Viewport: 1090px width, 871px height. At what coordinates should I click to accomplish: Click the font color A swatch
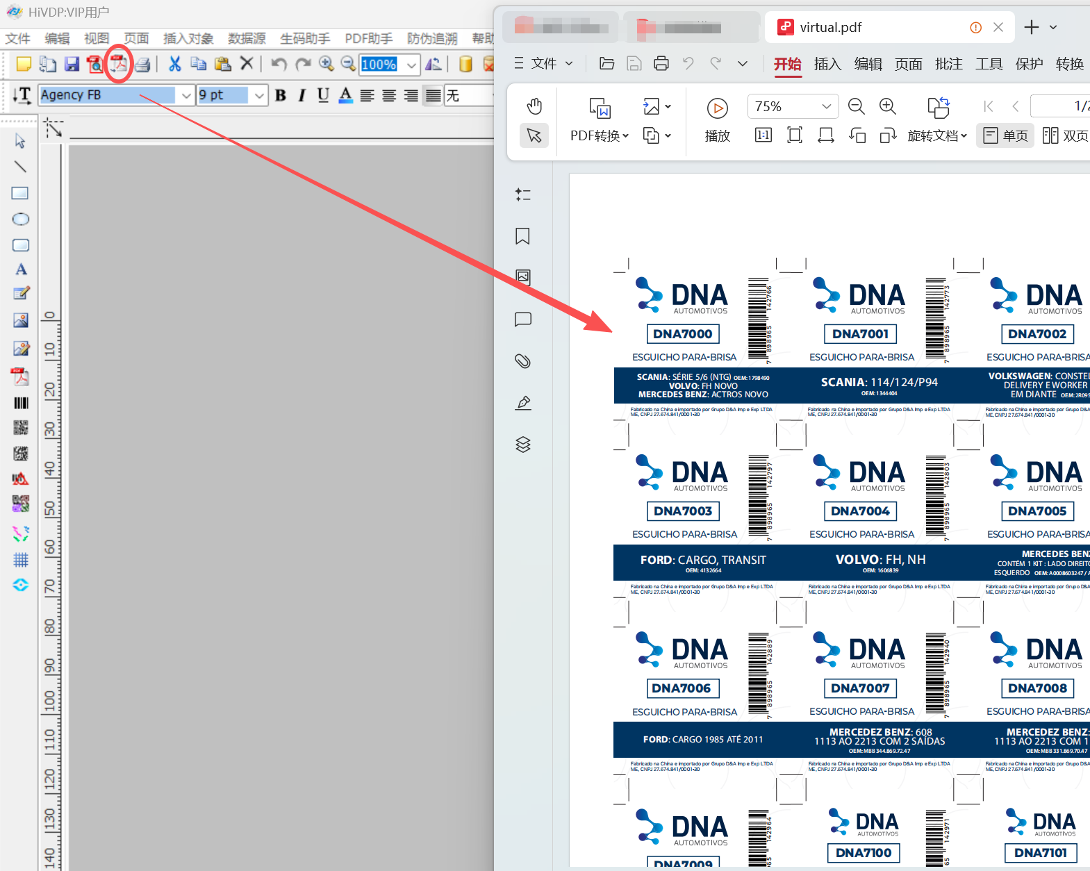[x=345, y=95]
